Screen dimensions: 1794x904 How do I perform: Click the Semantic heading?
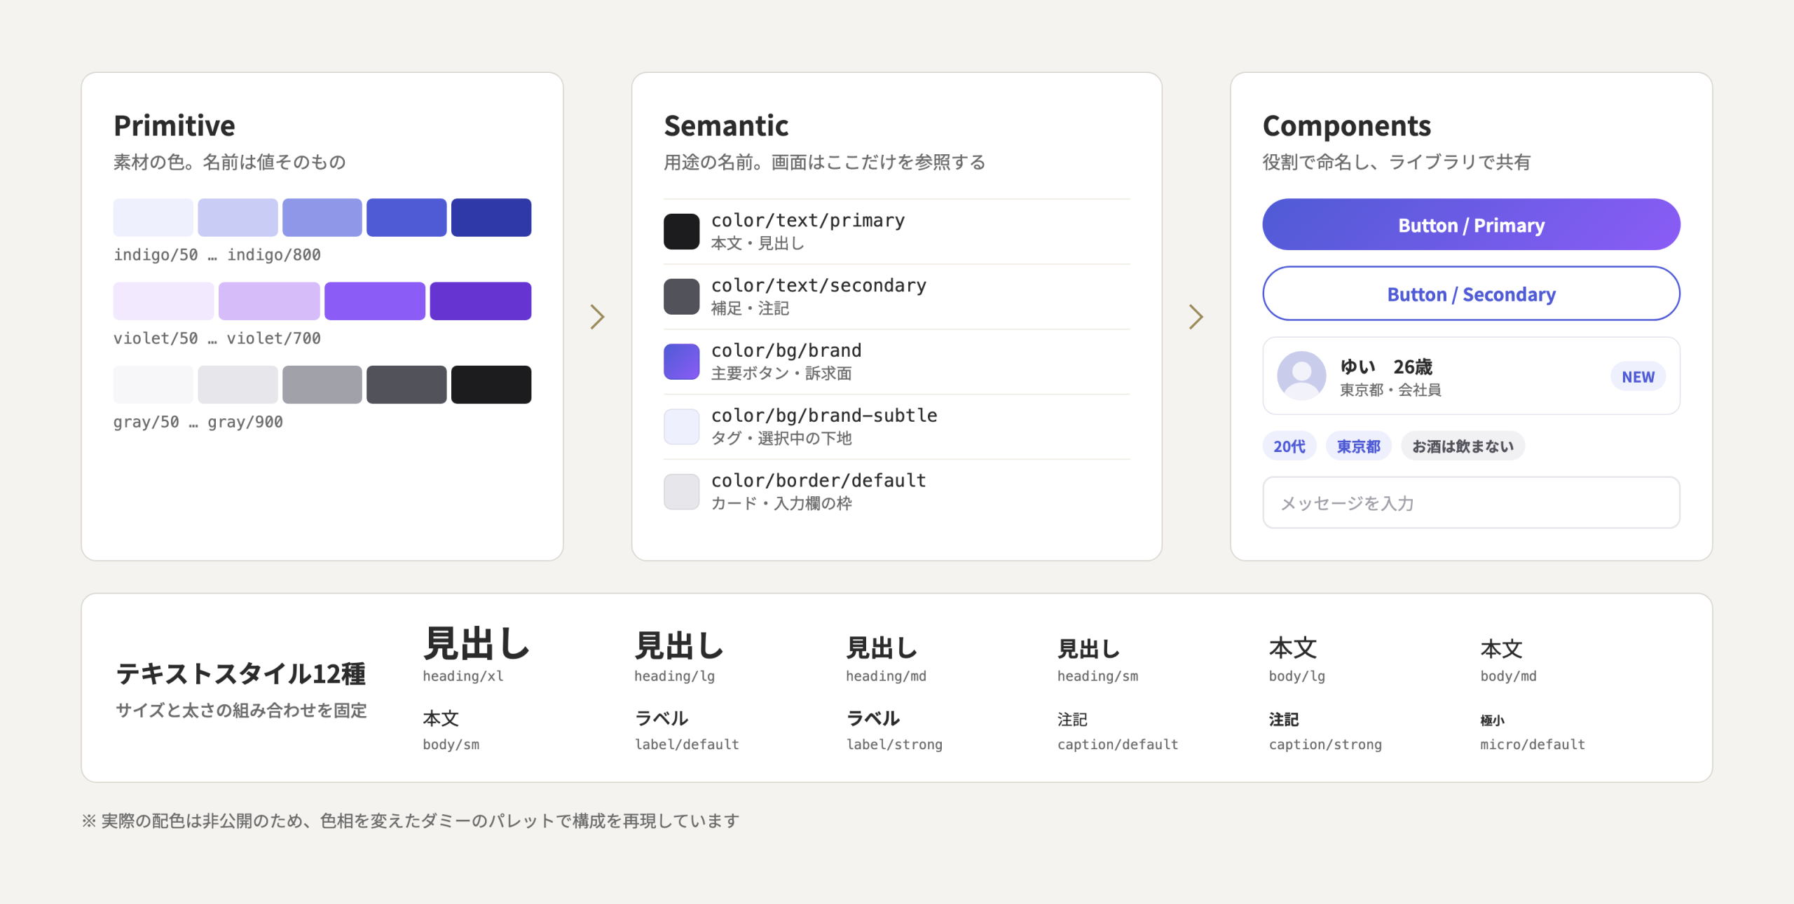click(x=726, y=126)
